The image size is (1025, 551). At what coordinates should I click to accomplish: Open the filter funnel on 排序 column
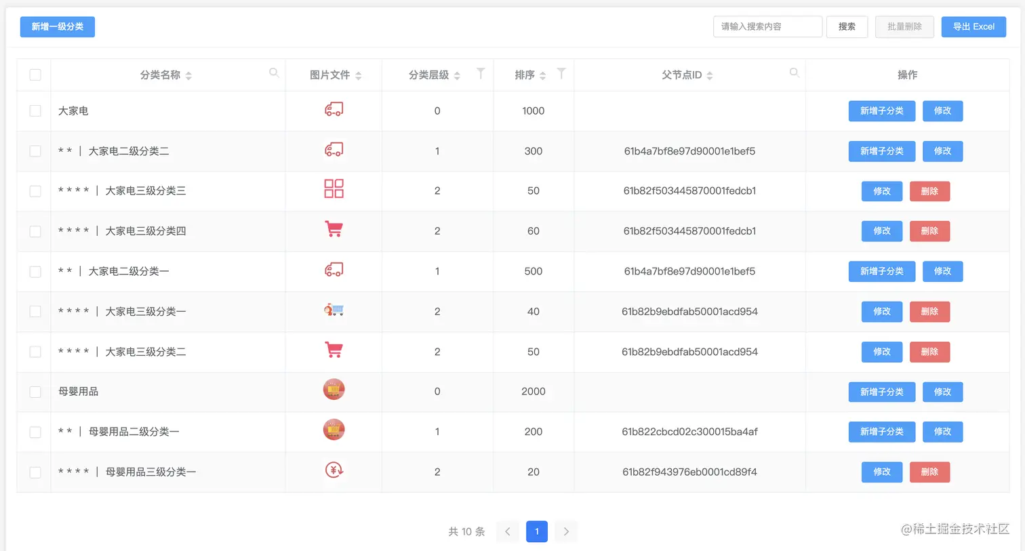pyautogui.click(x=561, y=73)
